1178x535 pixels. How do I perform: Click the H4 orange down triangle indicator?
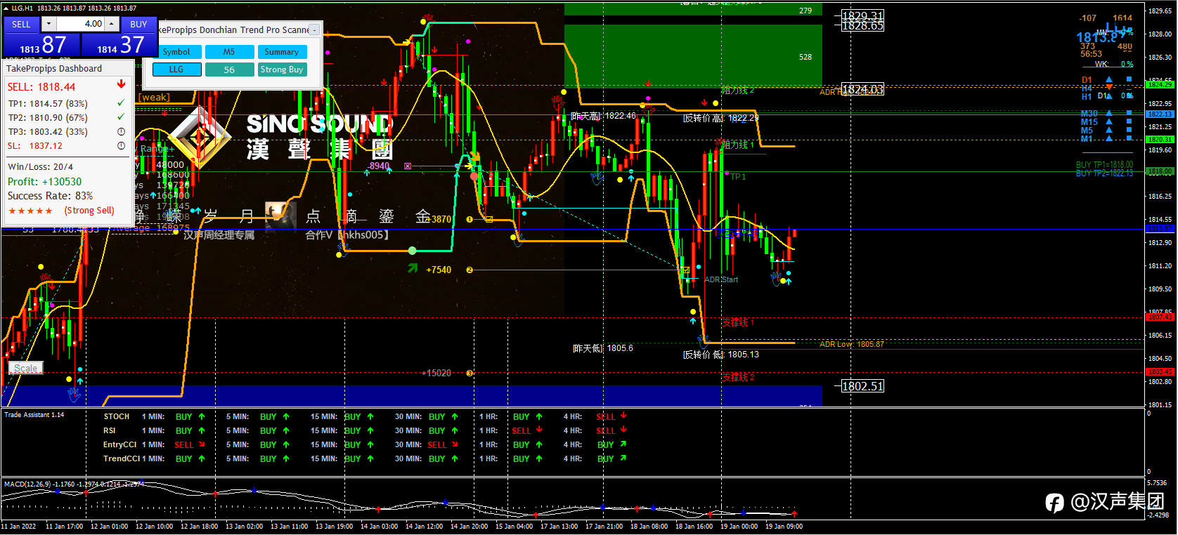click(1109, 88)
